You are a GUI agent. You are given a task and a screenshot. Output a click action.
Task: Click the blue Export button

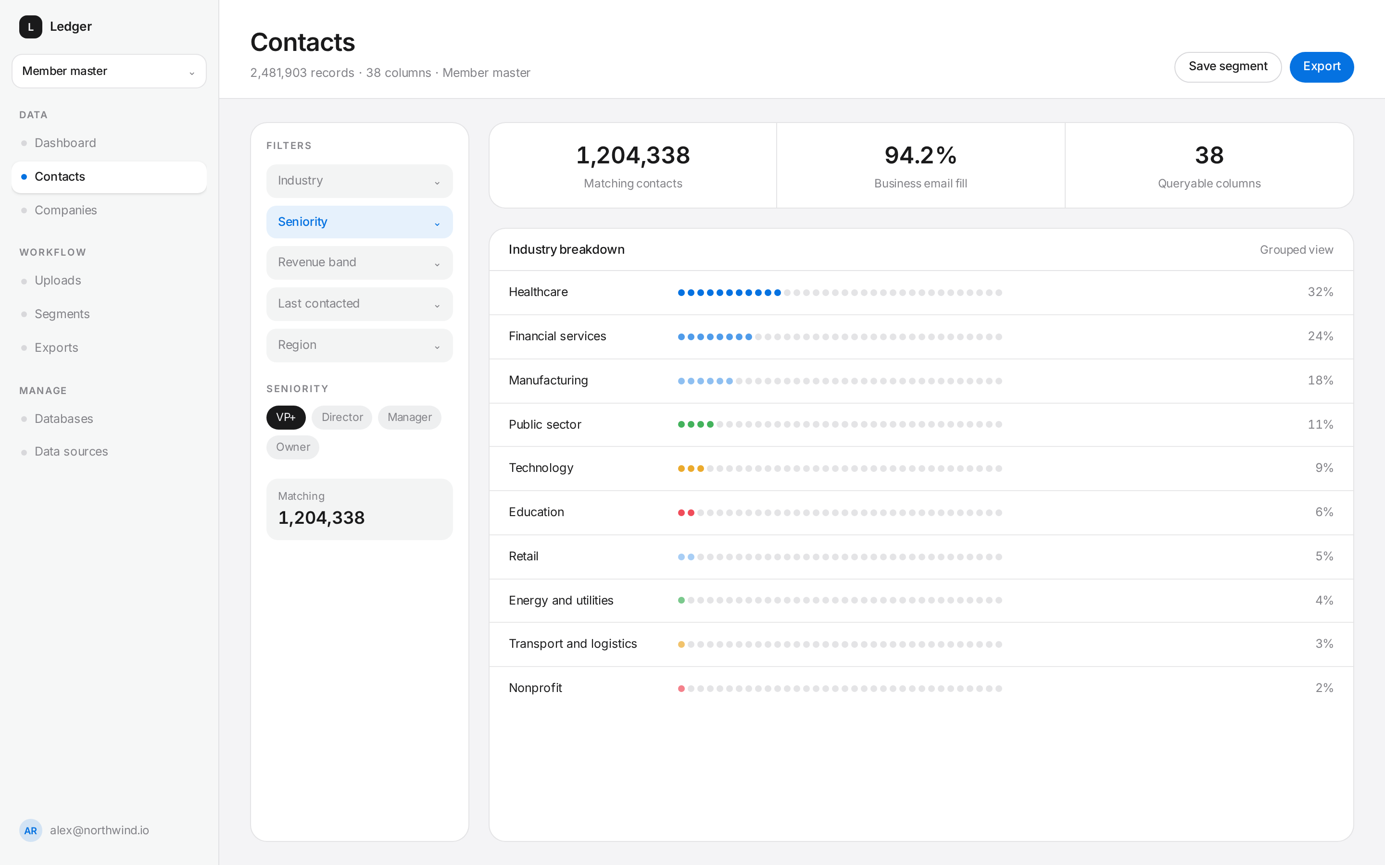1322,67
